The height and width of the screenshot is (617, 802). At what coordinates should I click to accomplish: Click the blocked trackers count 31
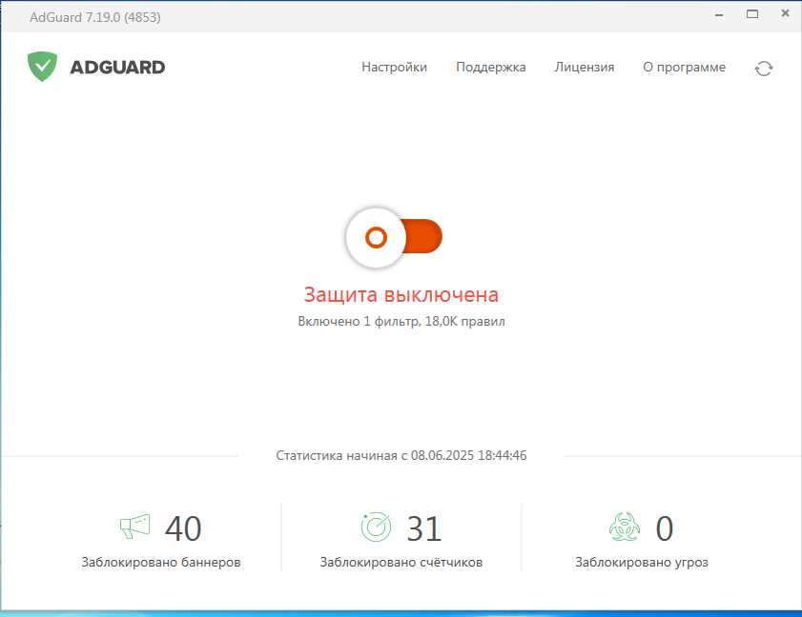pos(424,528)
